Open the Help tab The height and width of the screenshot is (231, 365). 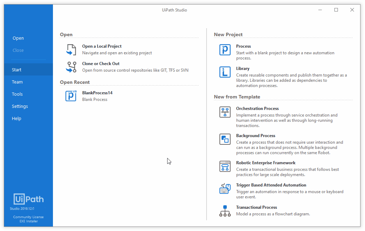[29, 118]
